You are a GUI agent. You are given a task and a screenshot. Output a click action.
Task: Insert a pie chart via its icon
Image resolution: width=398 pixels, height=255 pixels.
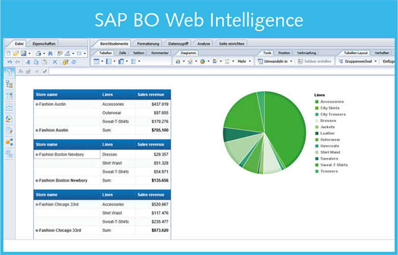(202, 61)
